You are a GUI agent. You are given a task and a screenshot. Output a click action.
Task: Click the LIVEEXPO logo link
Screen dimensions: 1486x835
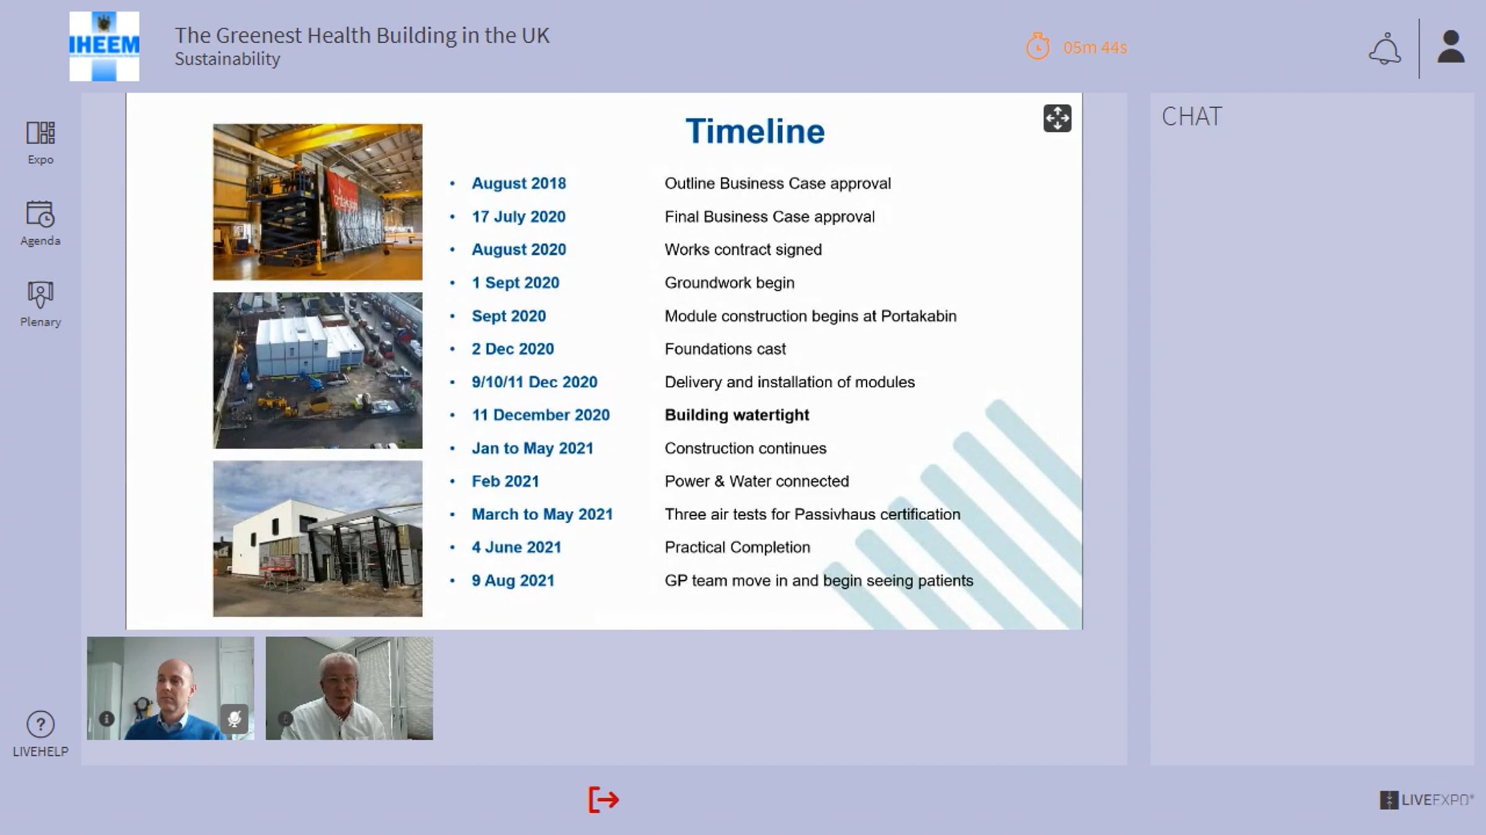1425,800
